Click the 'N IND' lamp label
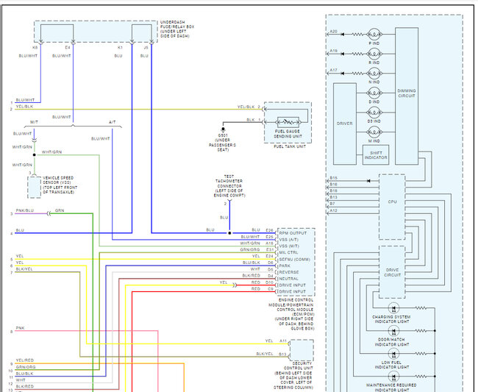The image size is (478, 392). click(x=374, y=82)
